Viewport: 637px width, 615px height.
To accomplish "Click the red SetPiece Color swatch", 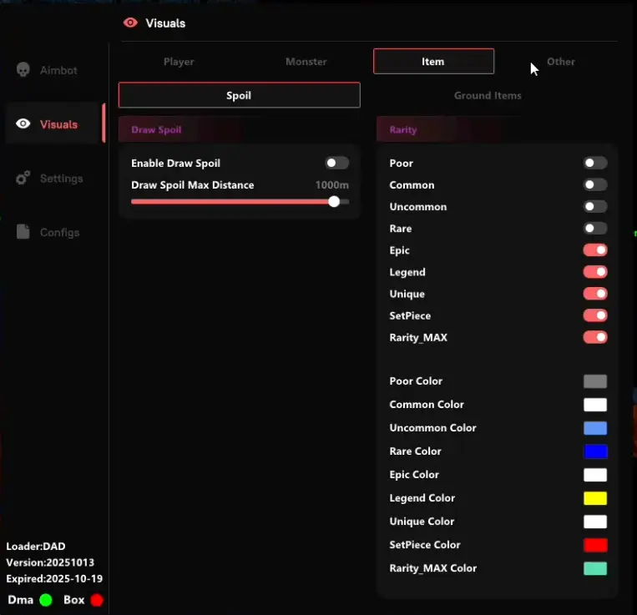I will (x=594, y=545).
